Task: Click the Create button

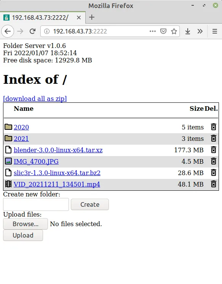Action: (90, 204)
